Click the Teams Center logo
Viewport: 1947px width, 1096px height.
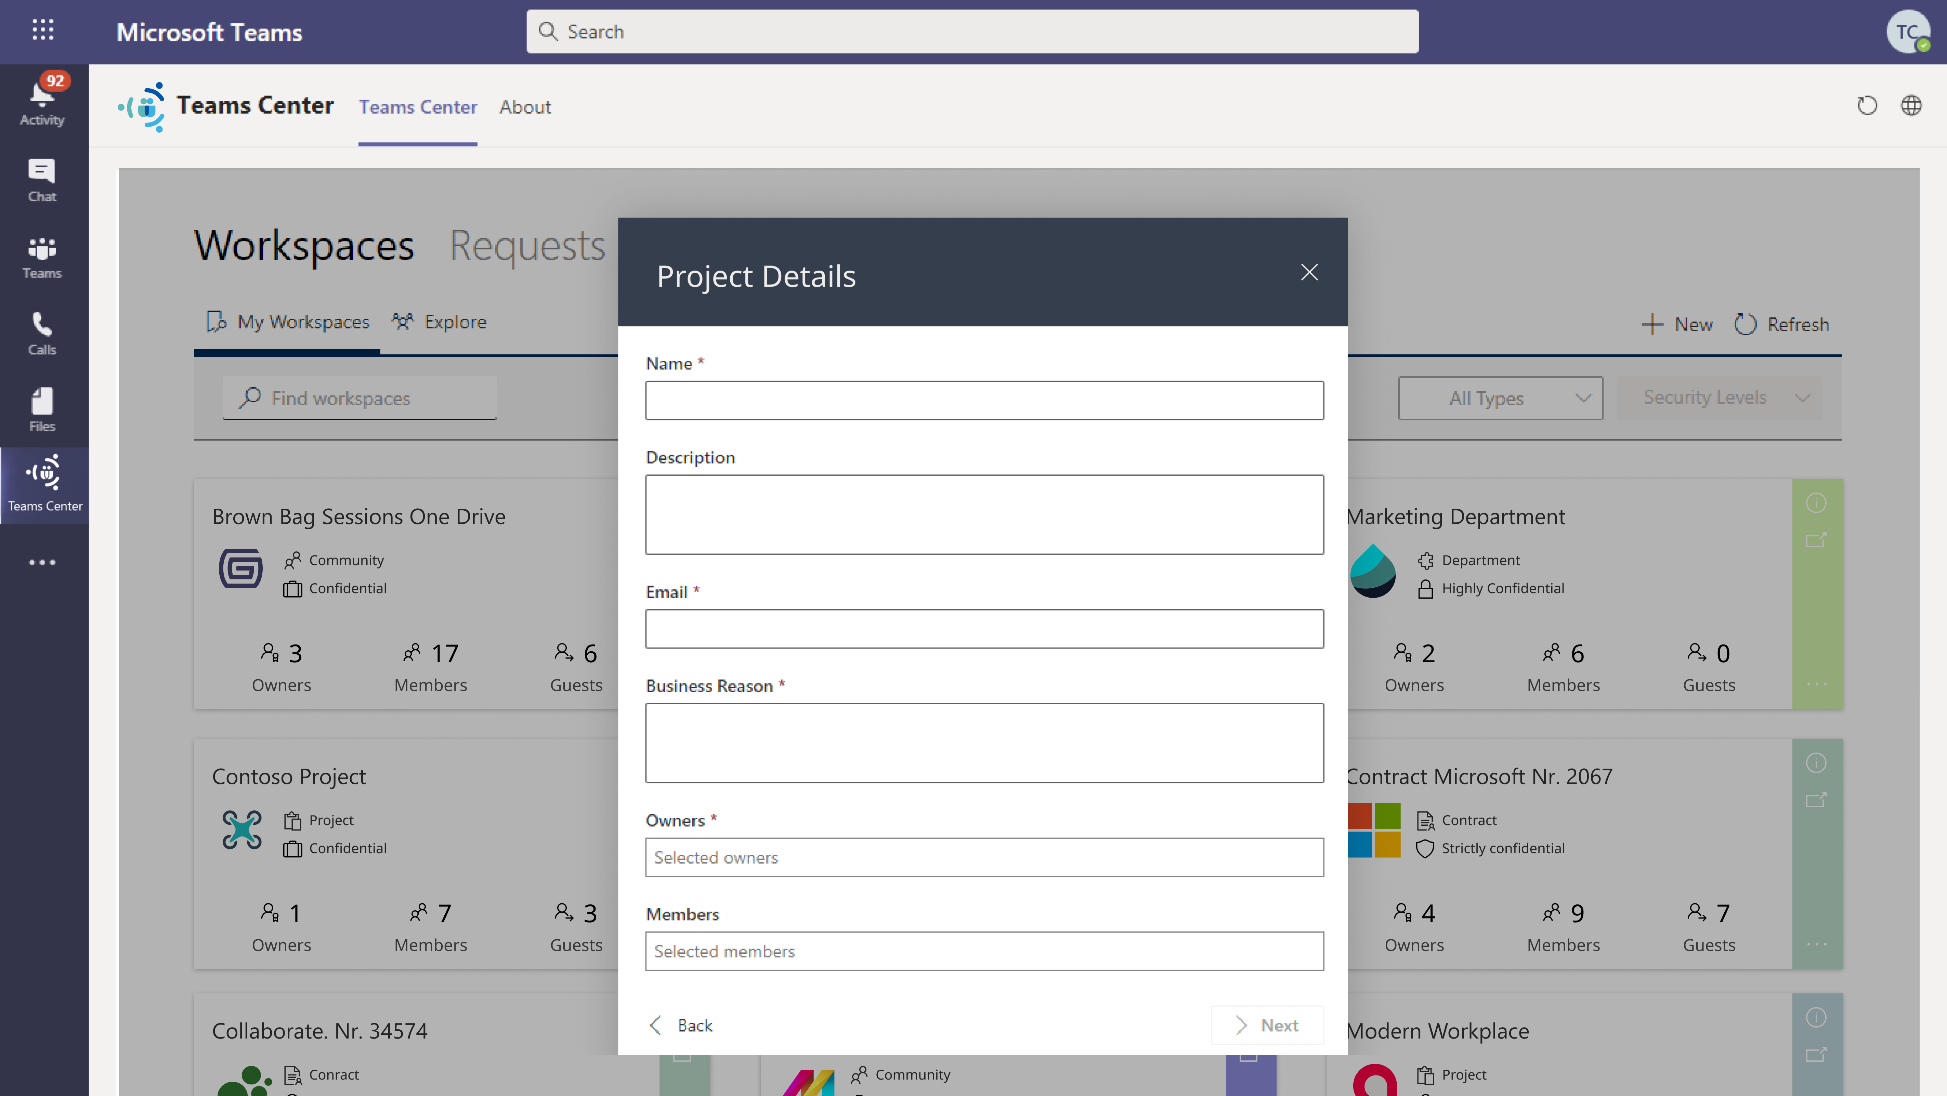(141, 107)
